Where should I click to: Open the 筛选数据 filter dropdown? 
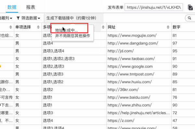(x=28, y=18)
